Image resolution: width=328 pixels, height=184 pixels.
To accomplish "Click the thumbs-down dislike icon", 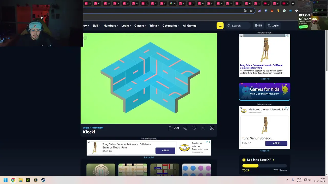I will [185, 128].
